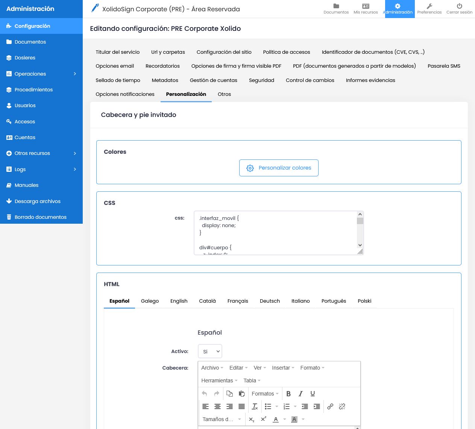Viewport: 475px width, 429px height.
Task: Toggle bold formatting in Cabecera editor
Action: point(288,394)
